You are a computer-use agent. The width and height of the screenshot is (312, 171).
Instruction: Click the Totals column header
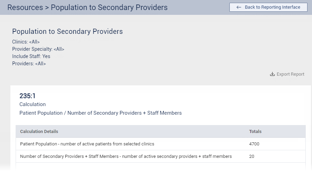255,132
